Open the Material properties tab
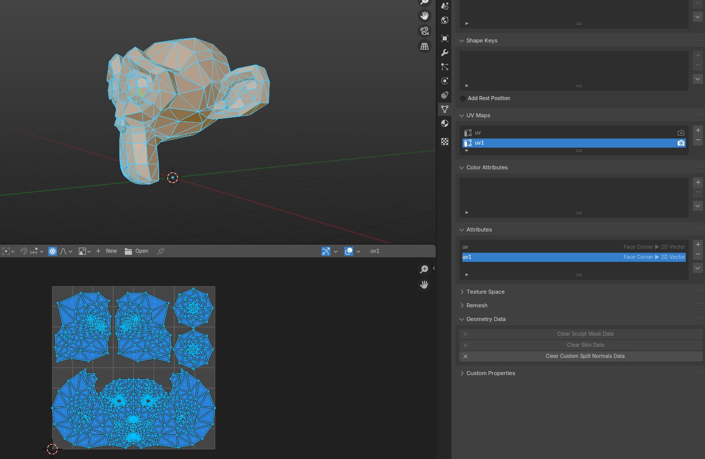 (x=445, y=123)
